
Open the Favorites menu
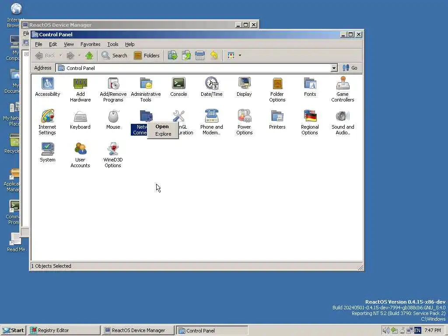coord(90,44)
